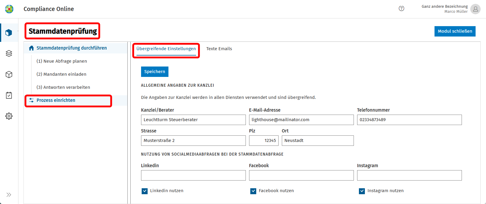Focus the E-Mail-Adresse input field
Viewport: 486px width, 204px height.
point(301,120)
